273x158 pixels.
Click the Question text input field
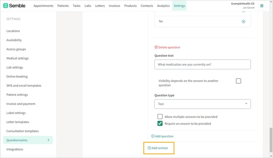[x=202, y=64]
